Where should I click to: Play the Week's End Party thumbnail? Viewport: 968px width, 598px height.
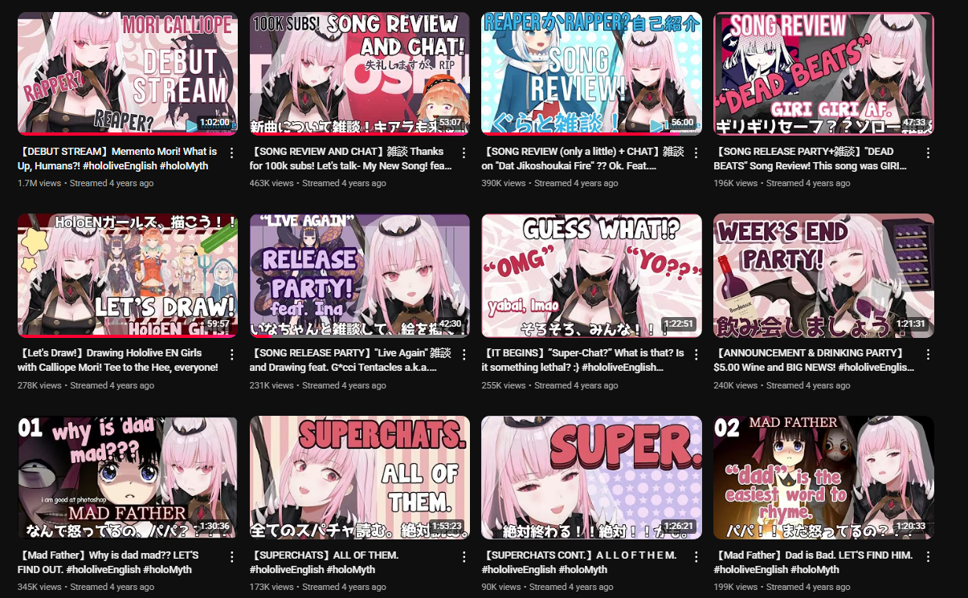[x=823, y=275]
